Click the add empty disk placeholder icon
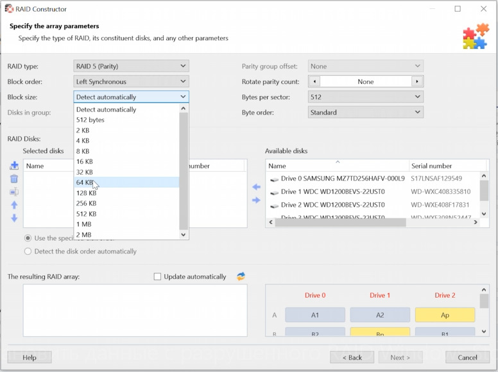Screen dimensions: 498x372 coord(14,191)
